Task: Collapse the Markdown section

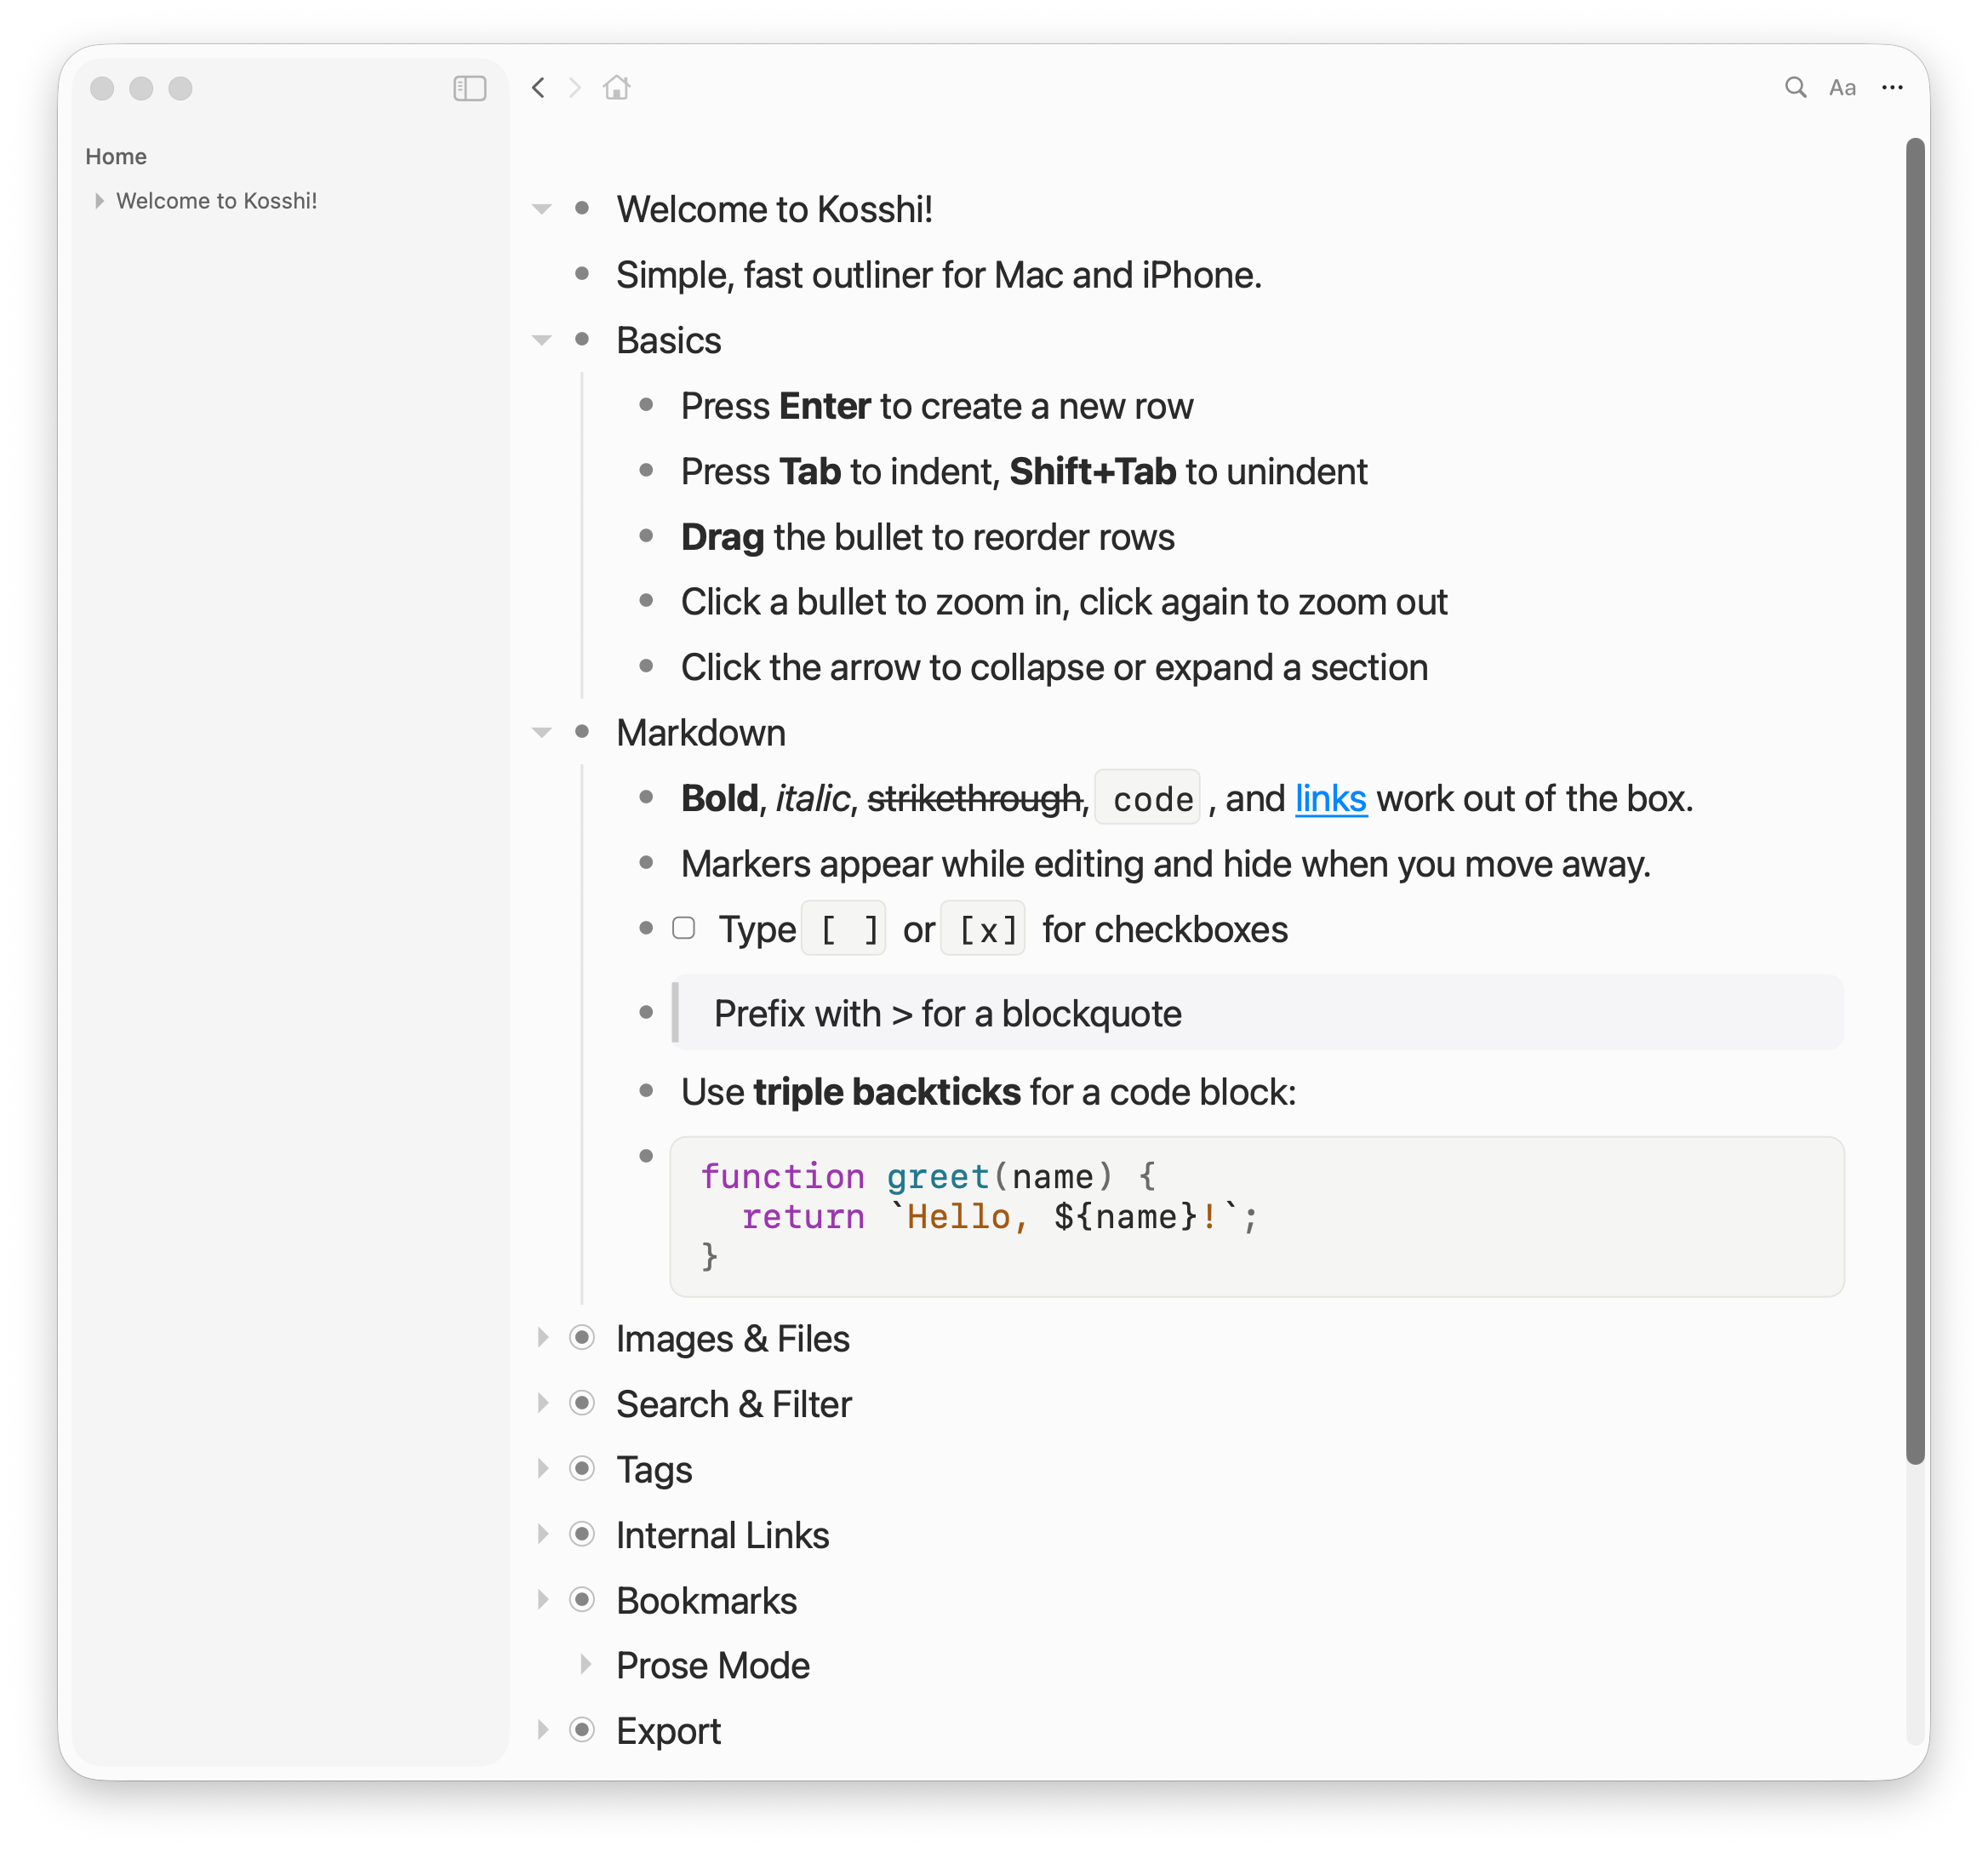Action: [x=542, y=733]
